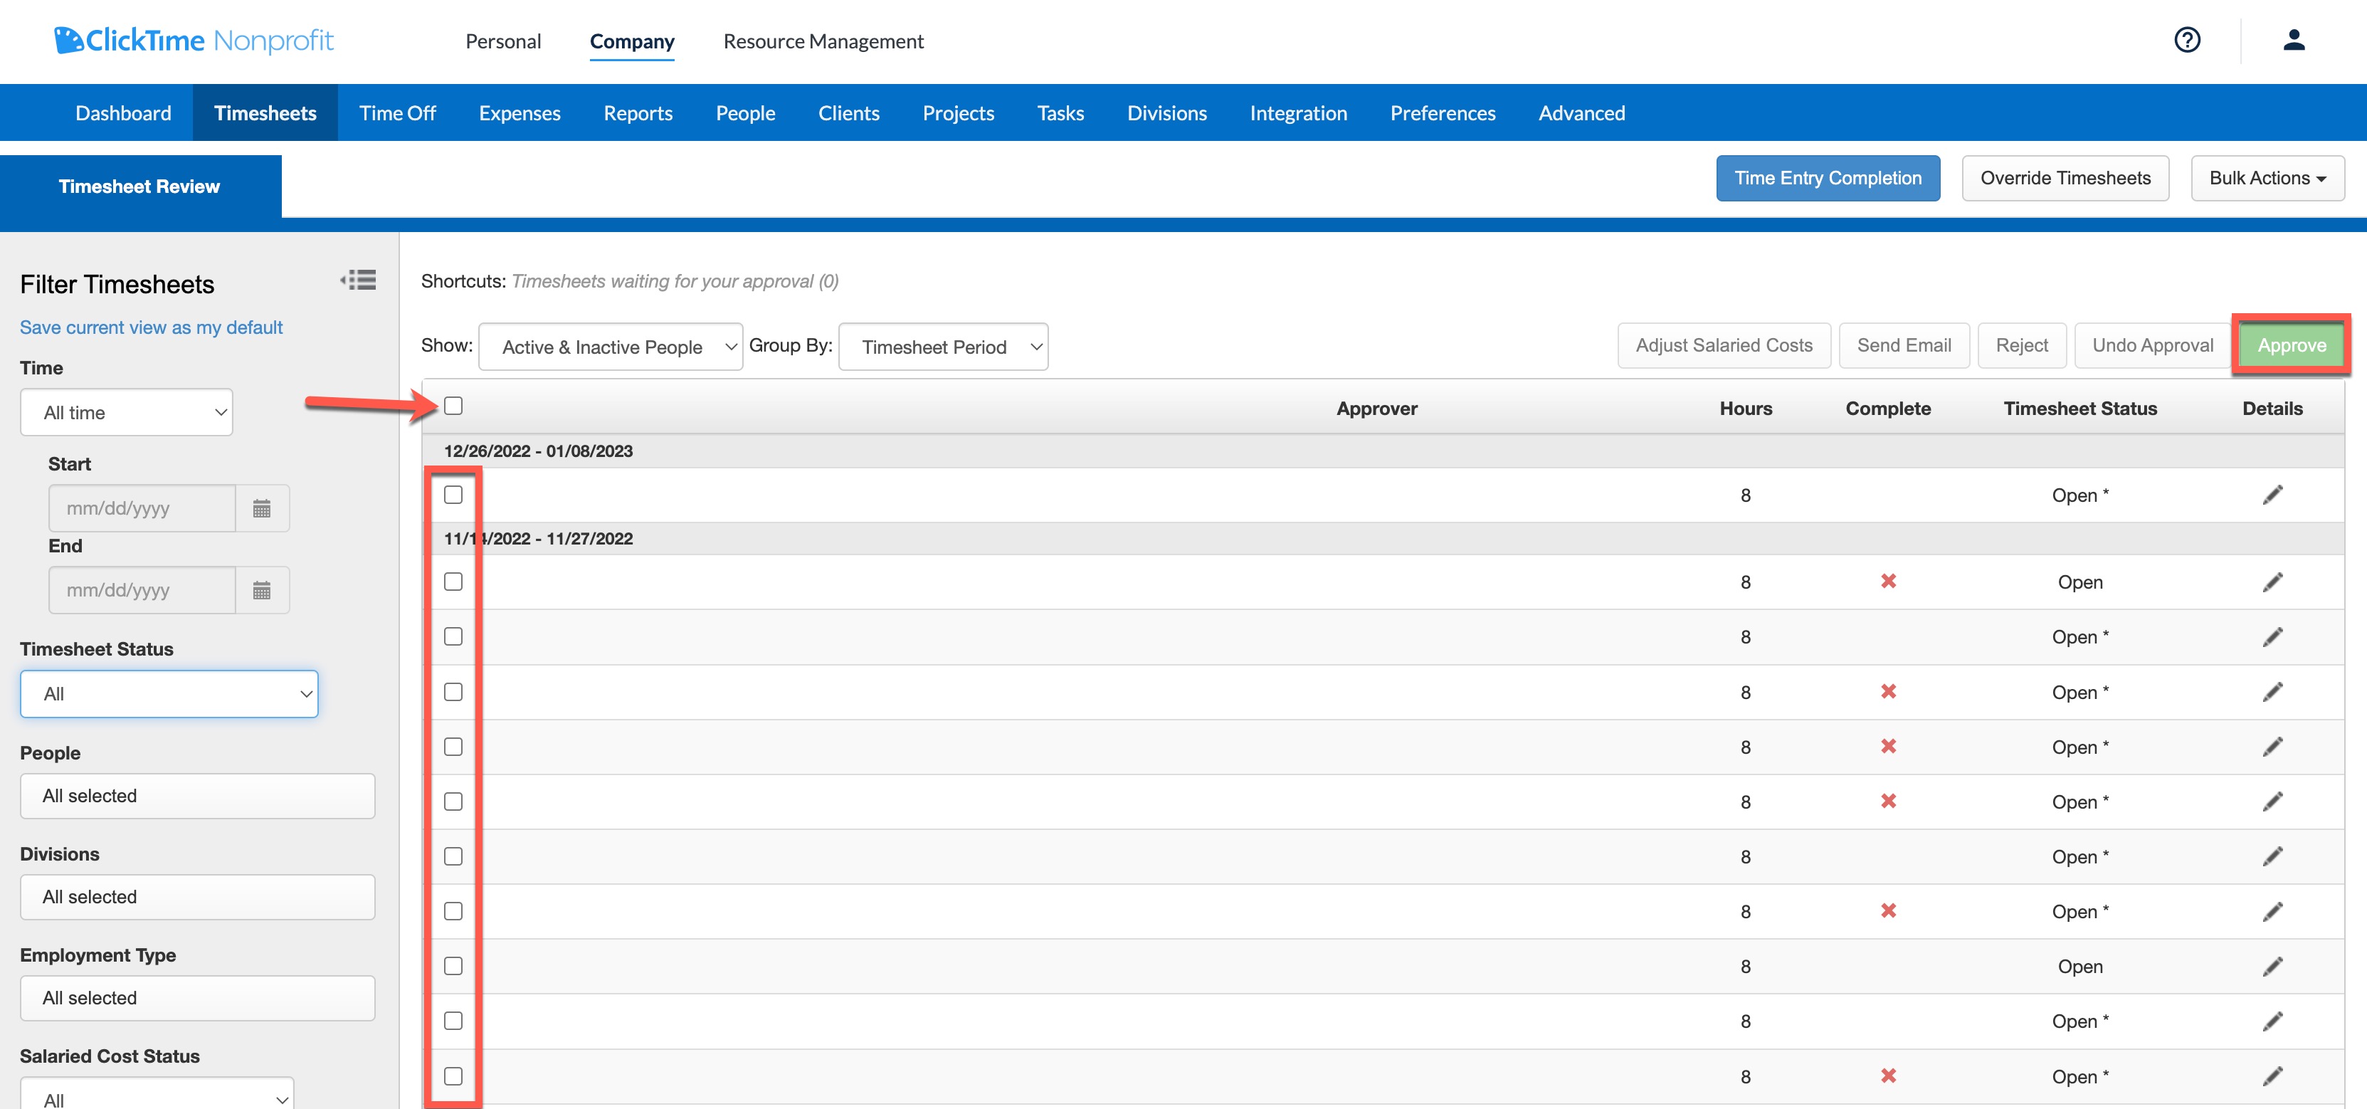Open the Tasks tab

click(1060, 113)
